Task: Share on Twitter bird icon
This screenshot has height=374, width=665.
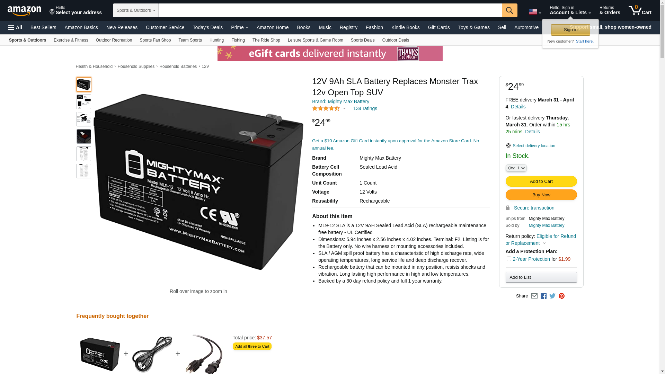Action: (x=552, y=296)
